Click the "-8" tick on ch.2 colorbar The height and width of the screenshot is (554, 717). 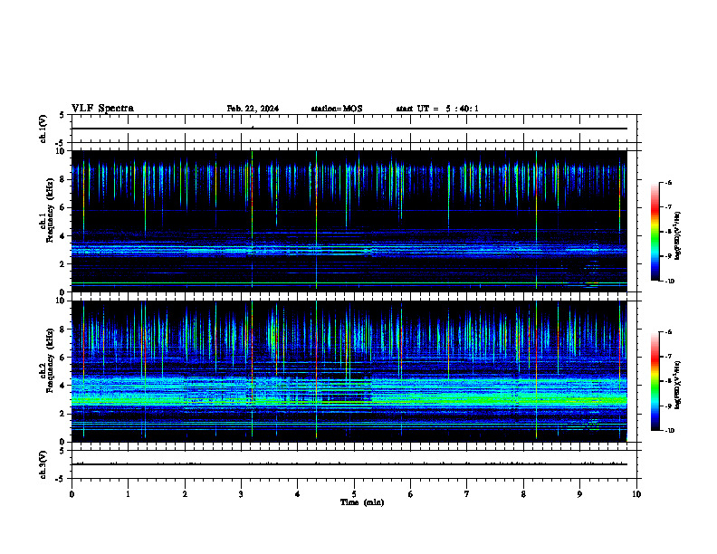point(668,381)
